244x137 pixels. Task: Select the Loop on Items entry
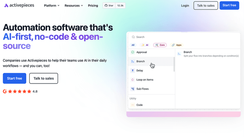[151, 80]
